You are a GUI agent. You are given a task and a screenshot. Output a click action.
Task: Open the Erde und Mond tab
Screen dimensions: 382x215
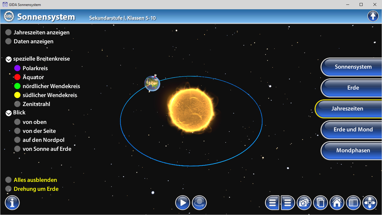click(x=353, y=130)
